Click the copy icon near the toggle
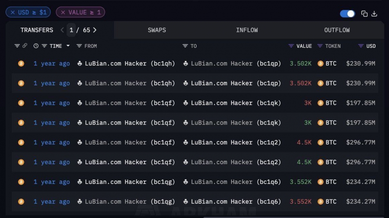This screenshot has width=389, height=218. click(x=364, y=14)
